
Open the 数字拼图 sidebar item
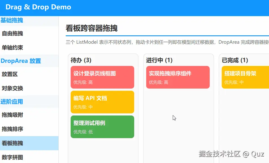29,157
